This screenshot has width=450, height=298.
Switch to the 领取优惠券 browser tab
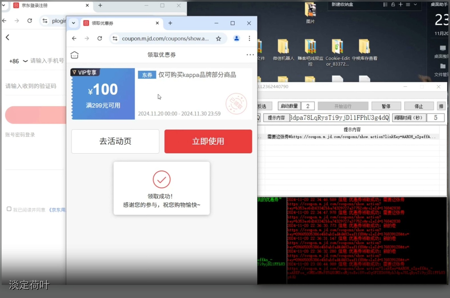[119, 23]
